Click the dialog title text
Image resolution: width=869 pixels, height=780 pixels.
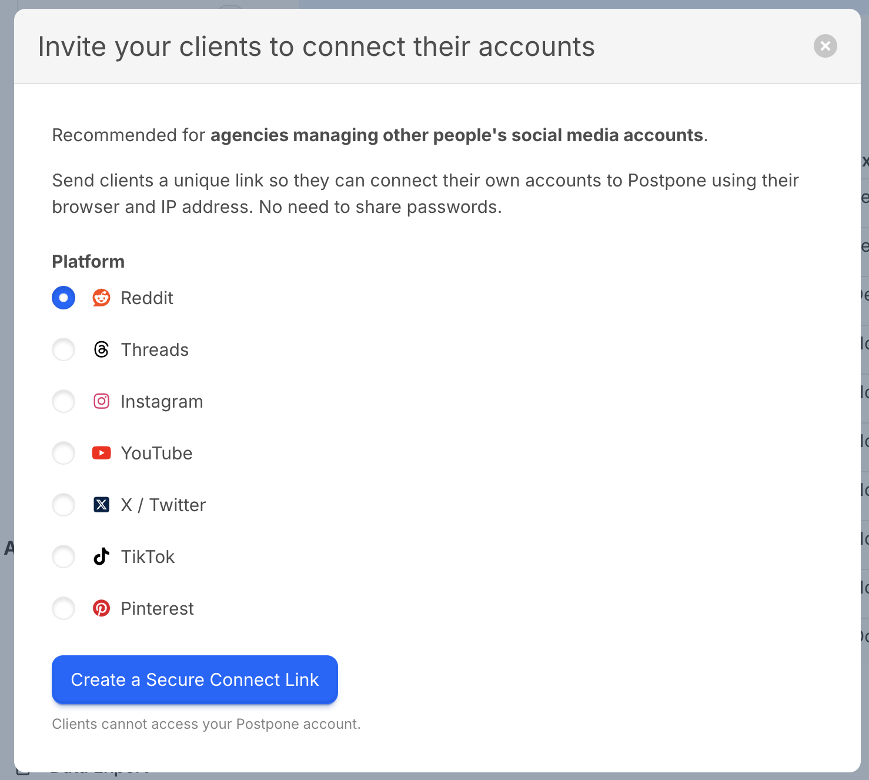coord(316,46)
